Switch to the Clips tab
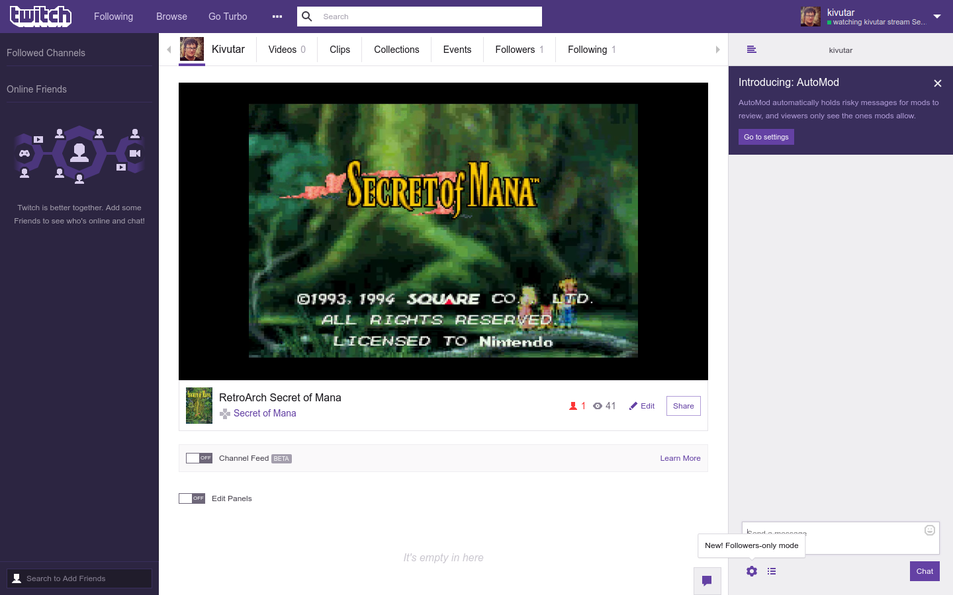953x595 pixels. [x=340, y=50]
